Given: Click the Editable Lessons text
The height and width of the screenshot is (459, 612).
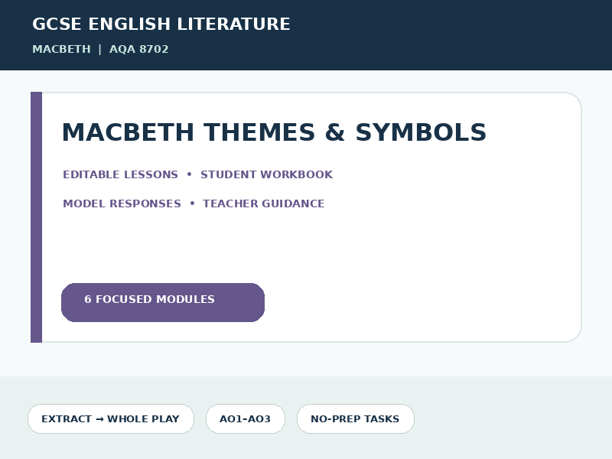Looking at the screenshot, I should [120, 174].
